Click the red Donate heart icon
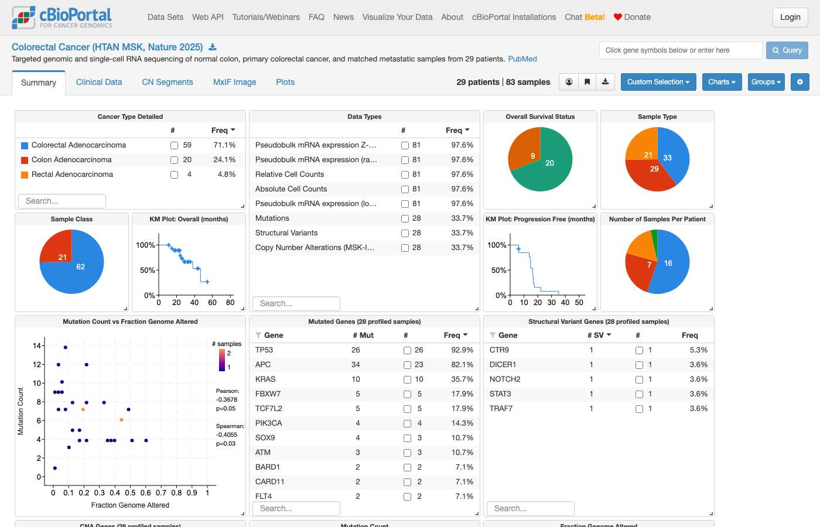This screenshot has width=820, height=527. click(x=617, y=17)
